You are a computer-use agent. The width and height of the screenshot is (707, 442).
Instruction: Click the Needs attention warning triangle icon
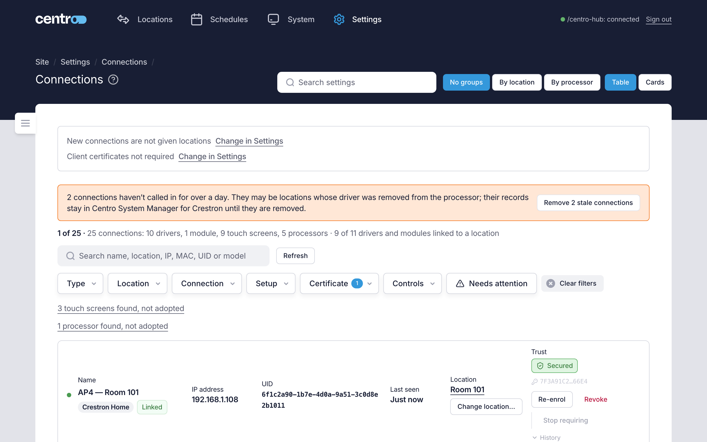(x=460, y=283)
